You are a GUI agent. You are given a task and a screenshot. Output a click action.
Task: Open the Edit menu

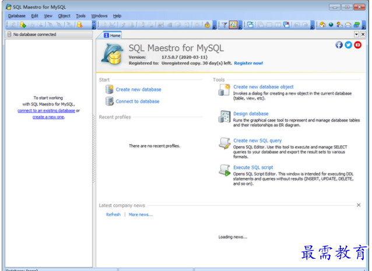click(34, 16)
